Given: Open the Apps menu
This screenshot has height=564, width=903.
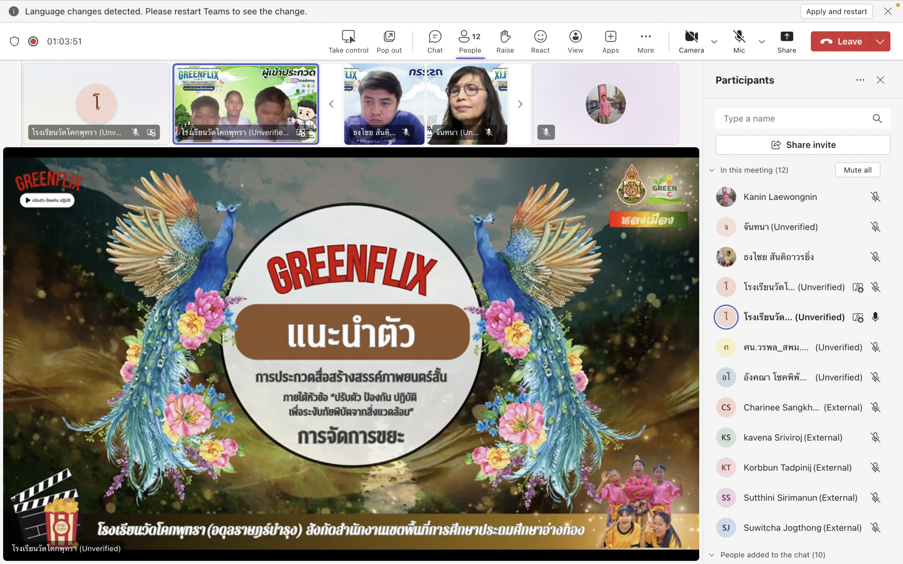Looking at the screenshot, I should (x=610, y=41).
